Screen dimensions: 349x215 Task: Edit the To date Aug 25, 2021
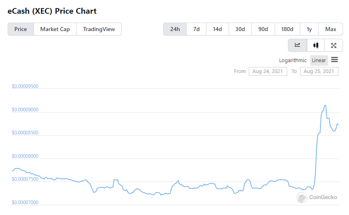319,71
